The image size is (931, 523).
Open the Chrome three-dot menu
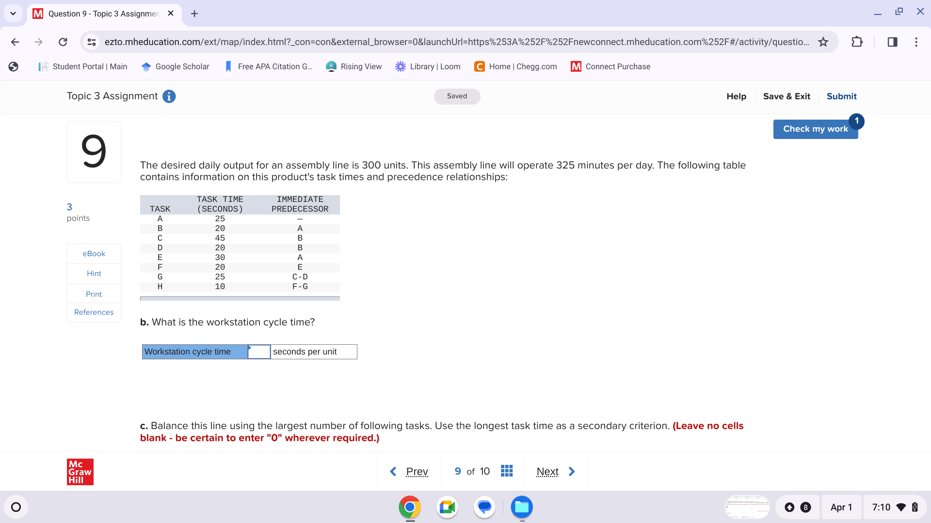[916, 42]
